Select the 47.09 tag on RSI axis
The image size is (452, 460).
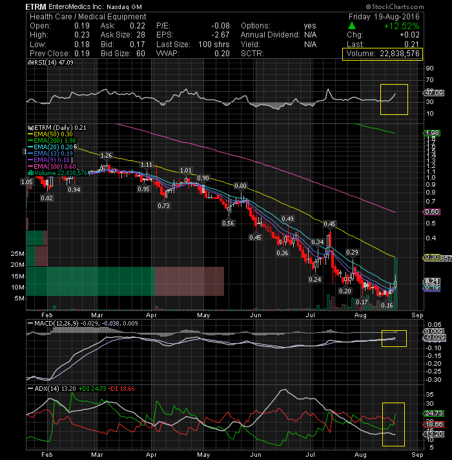[x=434, y=92]
